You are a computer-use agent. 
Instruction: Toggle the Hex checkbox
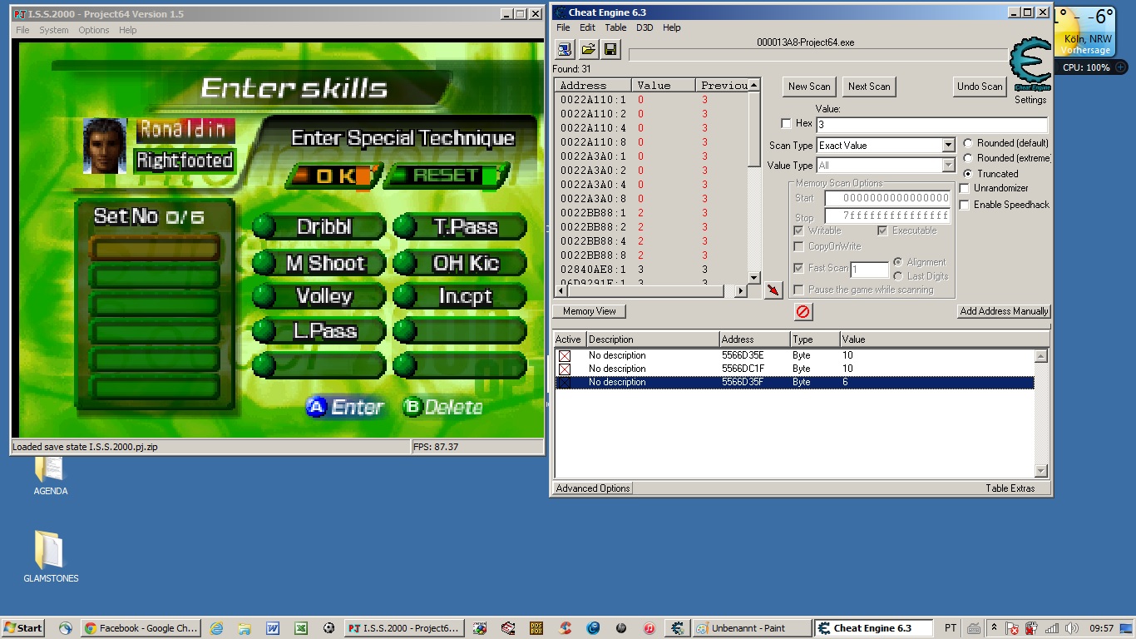click(786, 124)
